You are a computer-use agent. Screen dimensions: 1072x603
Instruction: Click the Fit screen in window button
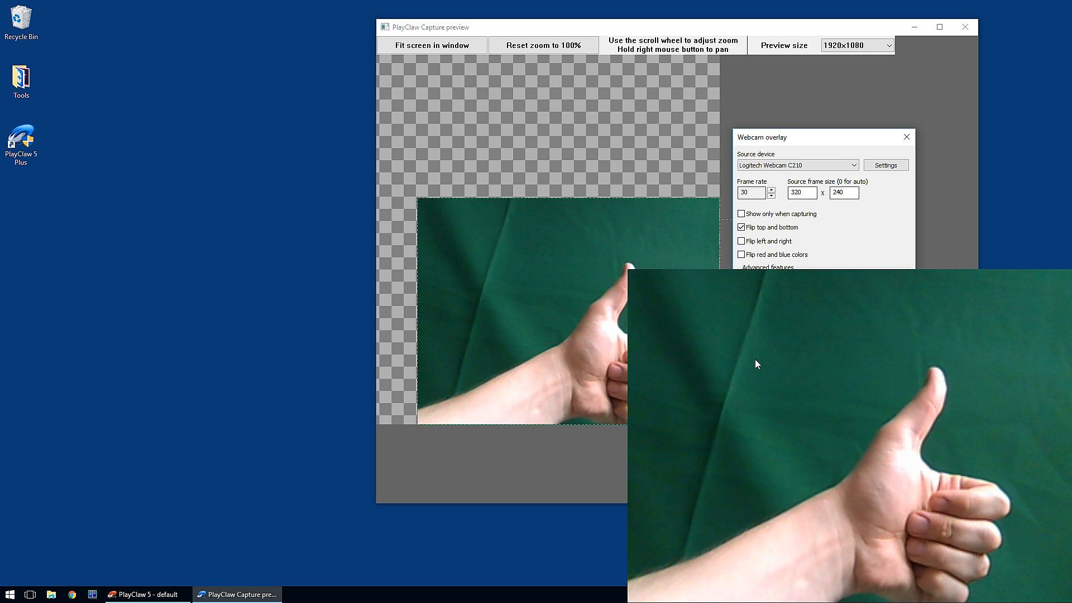tap(432, 46)
